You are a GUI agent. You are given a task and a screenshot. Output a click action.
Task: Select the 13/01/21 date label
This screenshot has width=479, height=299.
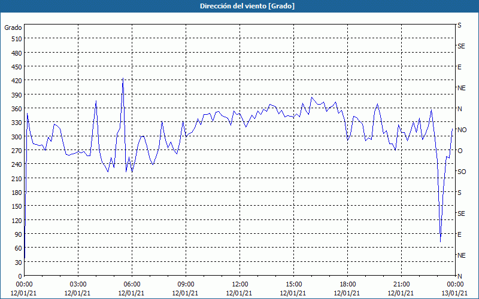(x=454, y=293)
